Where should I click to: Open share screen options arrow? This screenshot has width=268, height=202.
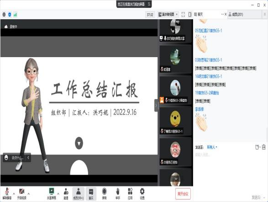(x=58, y=194)
